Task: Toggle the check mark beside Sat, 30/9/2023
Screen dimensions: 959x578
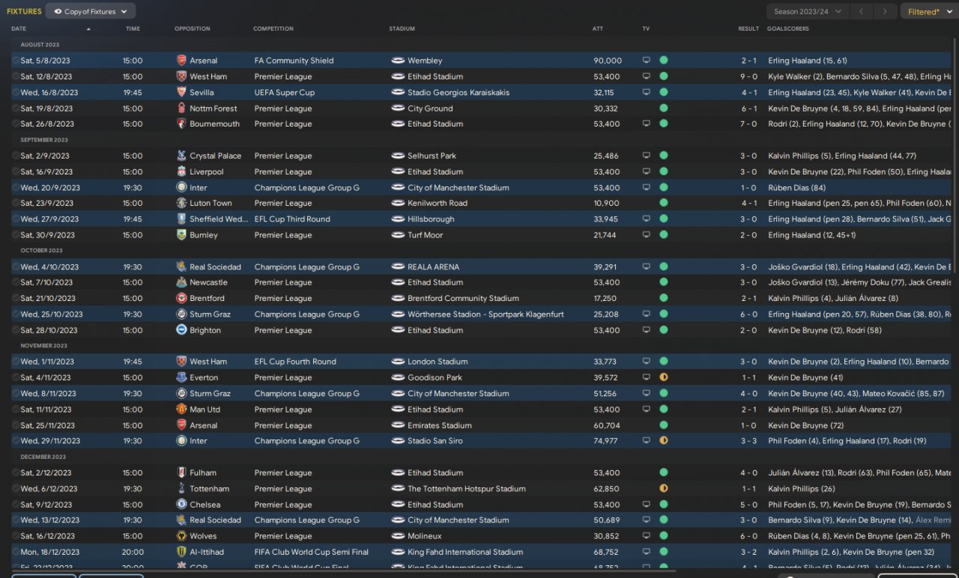Action: click(x=16, y=235)
